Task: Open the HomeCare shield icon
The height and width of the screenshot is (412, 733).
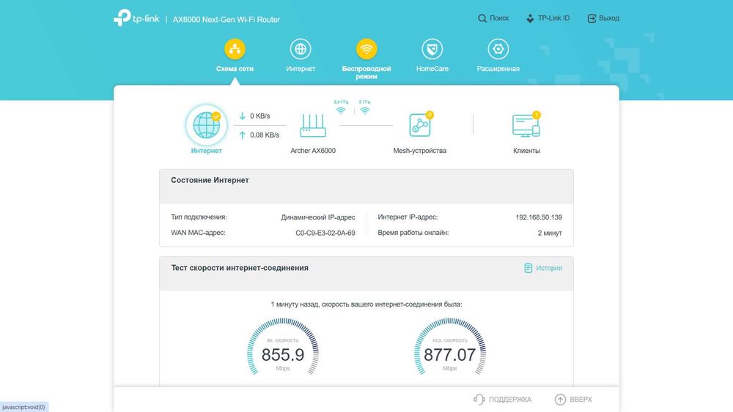Action: click(x=432, y=49)
